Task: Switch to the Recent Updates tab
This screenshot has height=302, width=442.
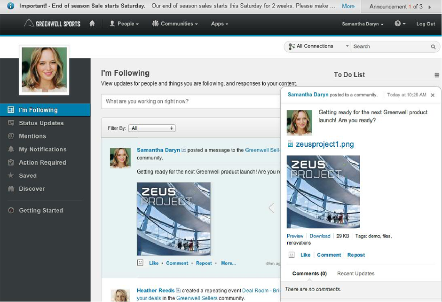Action: [355, 274]
